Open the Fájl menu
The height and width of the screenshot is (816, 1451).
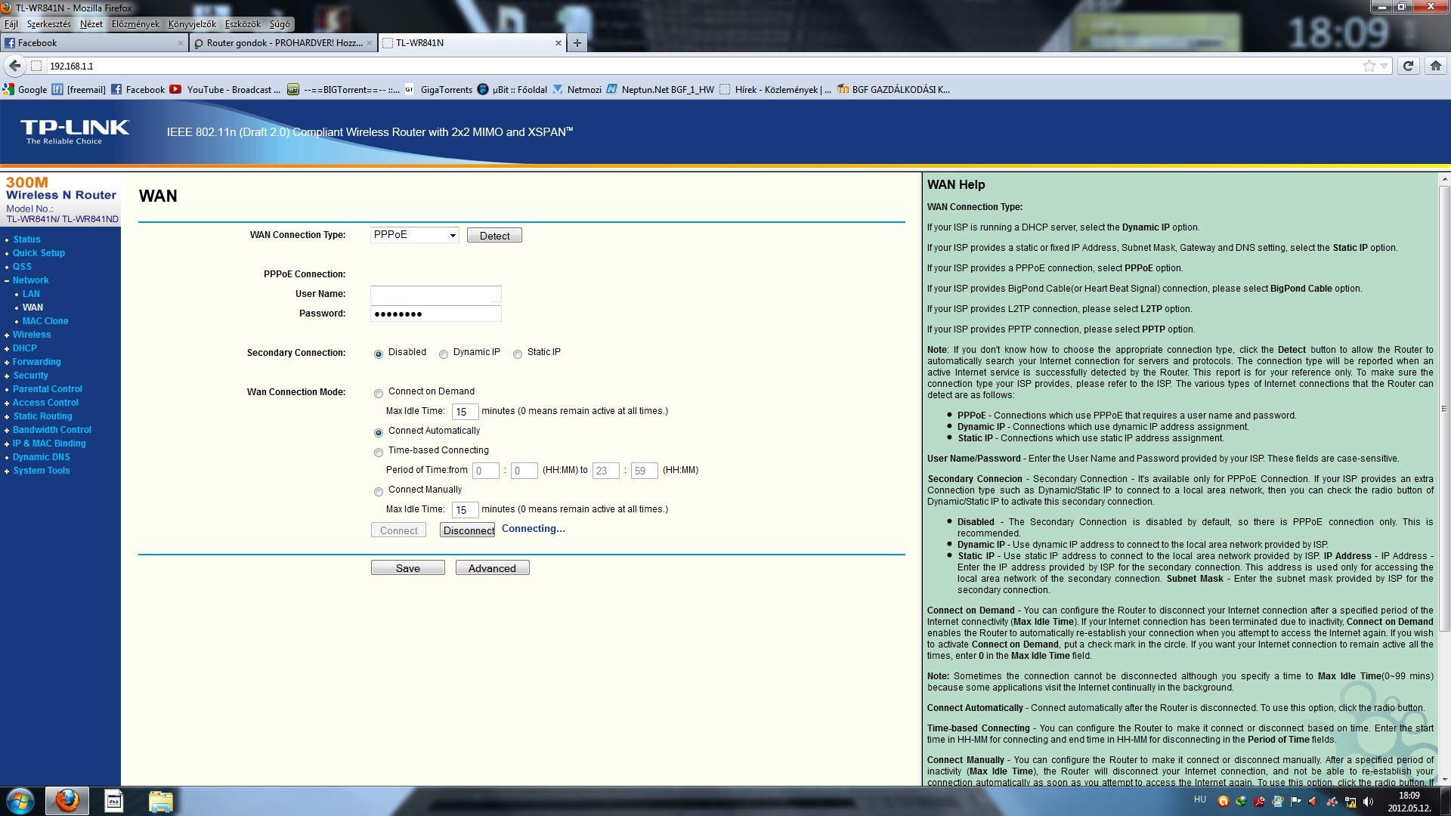pyautogui.click(x=11, y=24)
